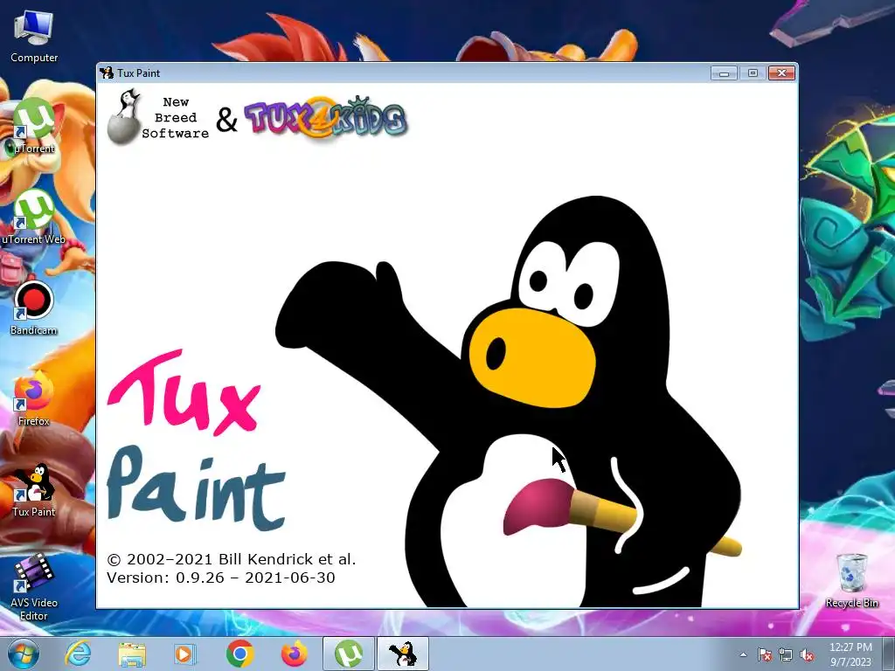Maximize the Tux Paint window

point(753,73)
